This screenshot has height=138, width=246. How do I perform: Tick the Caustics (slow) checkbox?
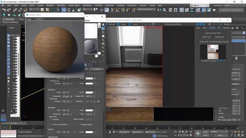[80, 125]
